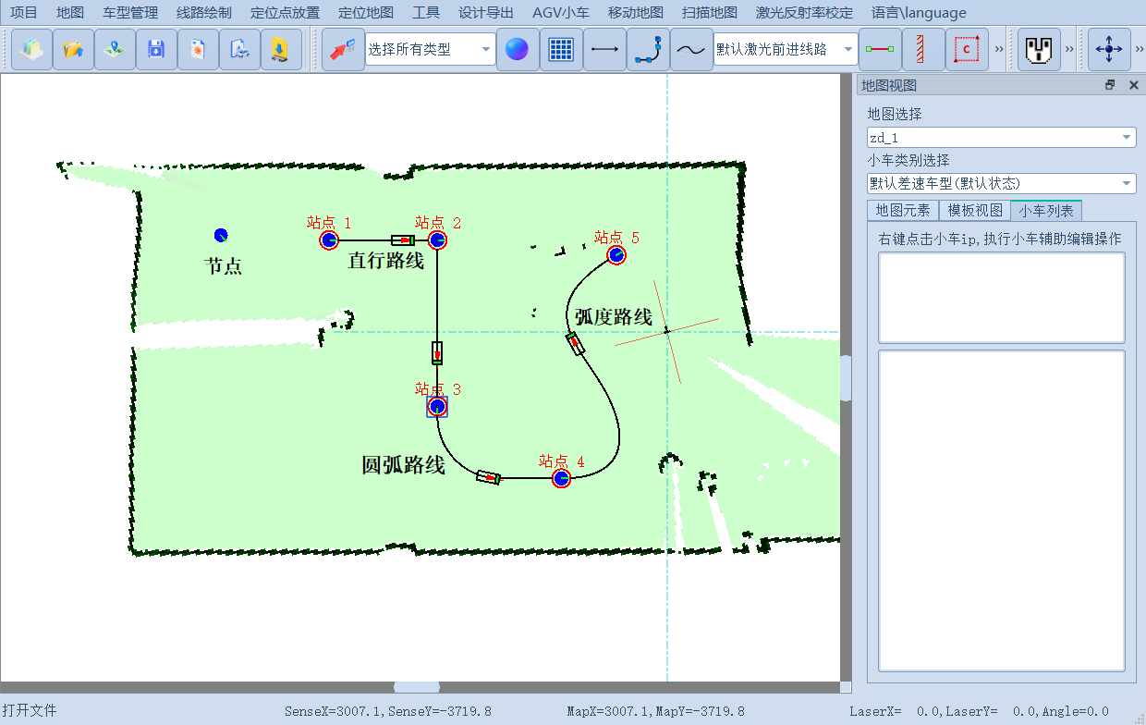Expand toolbar overflow chevron after robot icon
Viewport: 1146px width, 725px height.
(x=1070, y=50)
